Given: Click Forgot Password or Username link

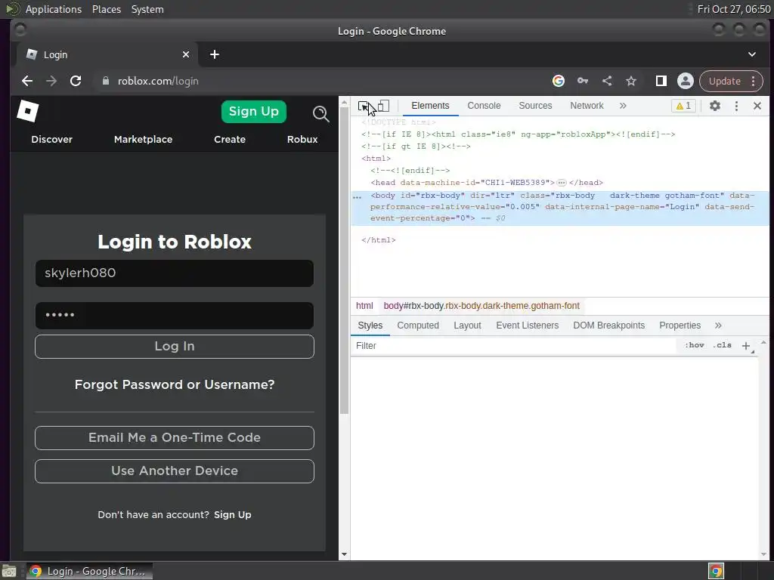Looking at the screenshot, I should coord(175,384).
